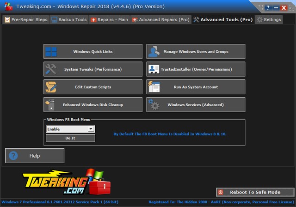Click the Reboot To Safe Mode button
The width and height of the screenshot is (296, 207).
pyautogui.click(x=255, y=192)
